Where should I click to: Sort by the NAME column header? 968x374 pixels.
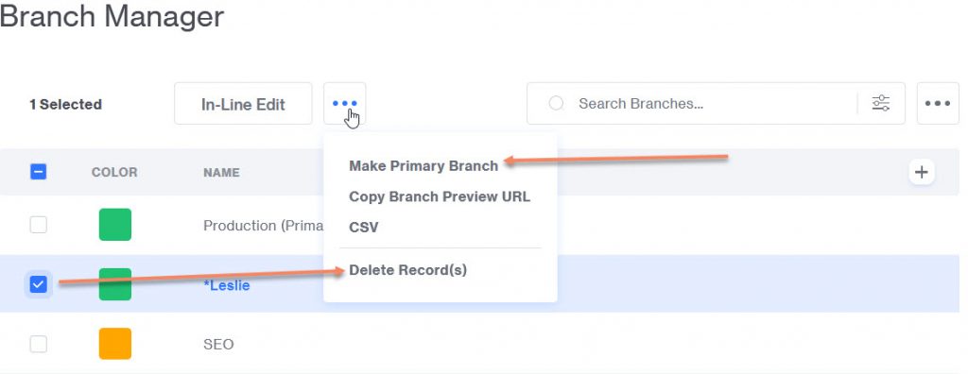[x=221, y=173]
